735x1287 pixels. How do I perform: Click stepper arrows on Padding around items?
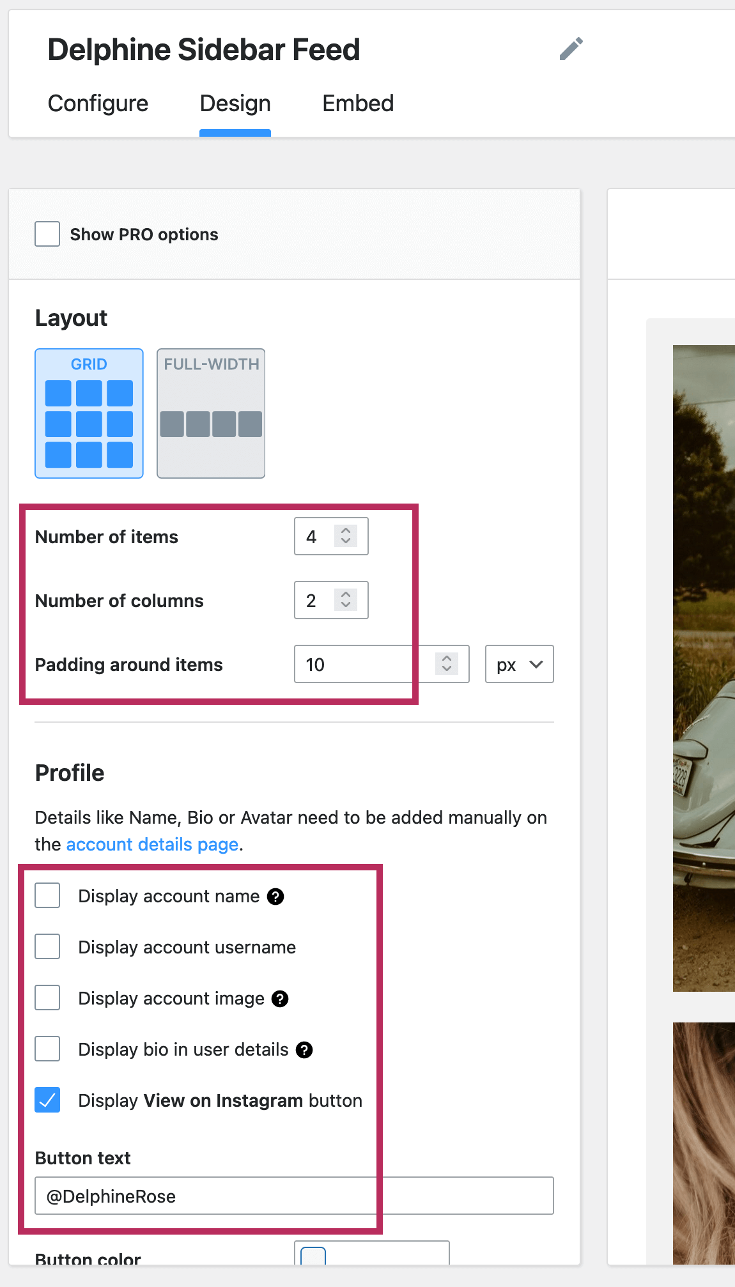coord(447,664)
